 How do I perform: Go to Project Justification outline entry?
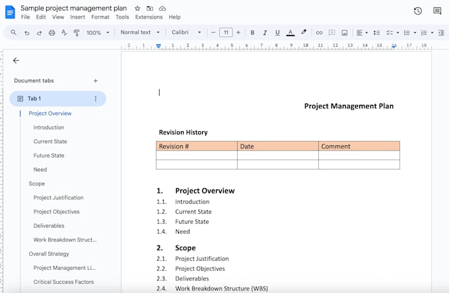(58, 197)
